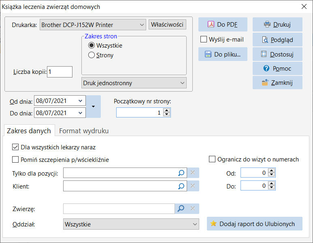The width and height of the screenshot is (313, 243).
Task: Select the Zakres danych tab
Action: tap(29, 131)
